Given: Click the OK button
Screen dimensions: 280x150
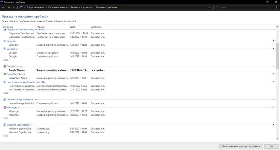Looking at the screenshot, I should pyautogui.click(x=272, y=146).
